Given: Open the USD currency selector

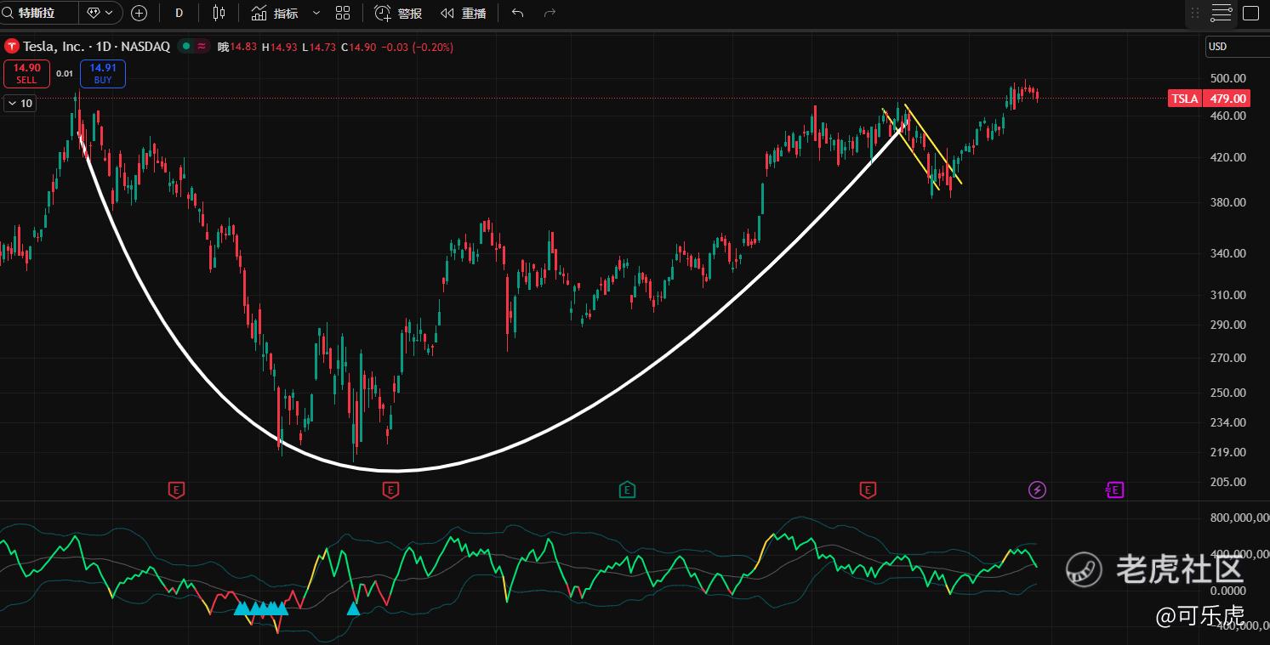Looking at the screenshot, I should click(x=1238, y=47).
